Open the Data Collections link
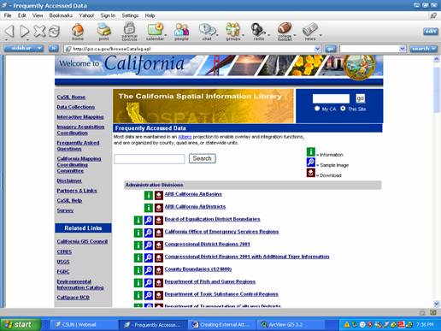The image size is (441, 331). click(x=76, y=107)
